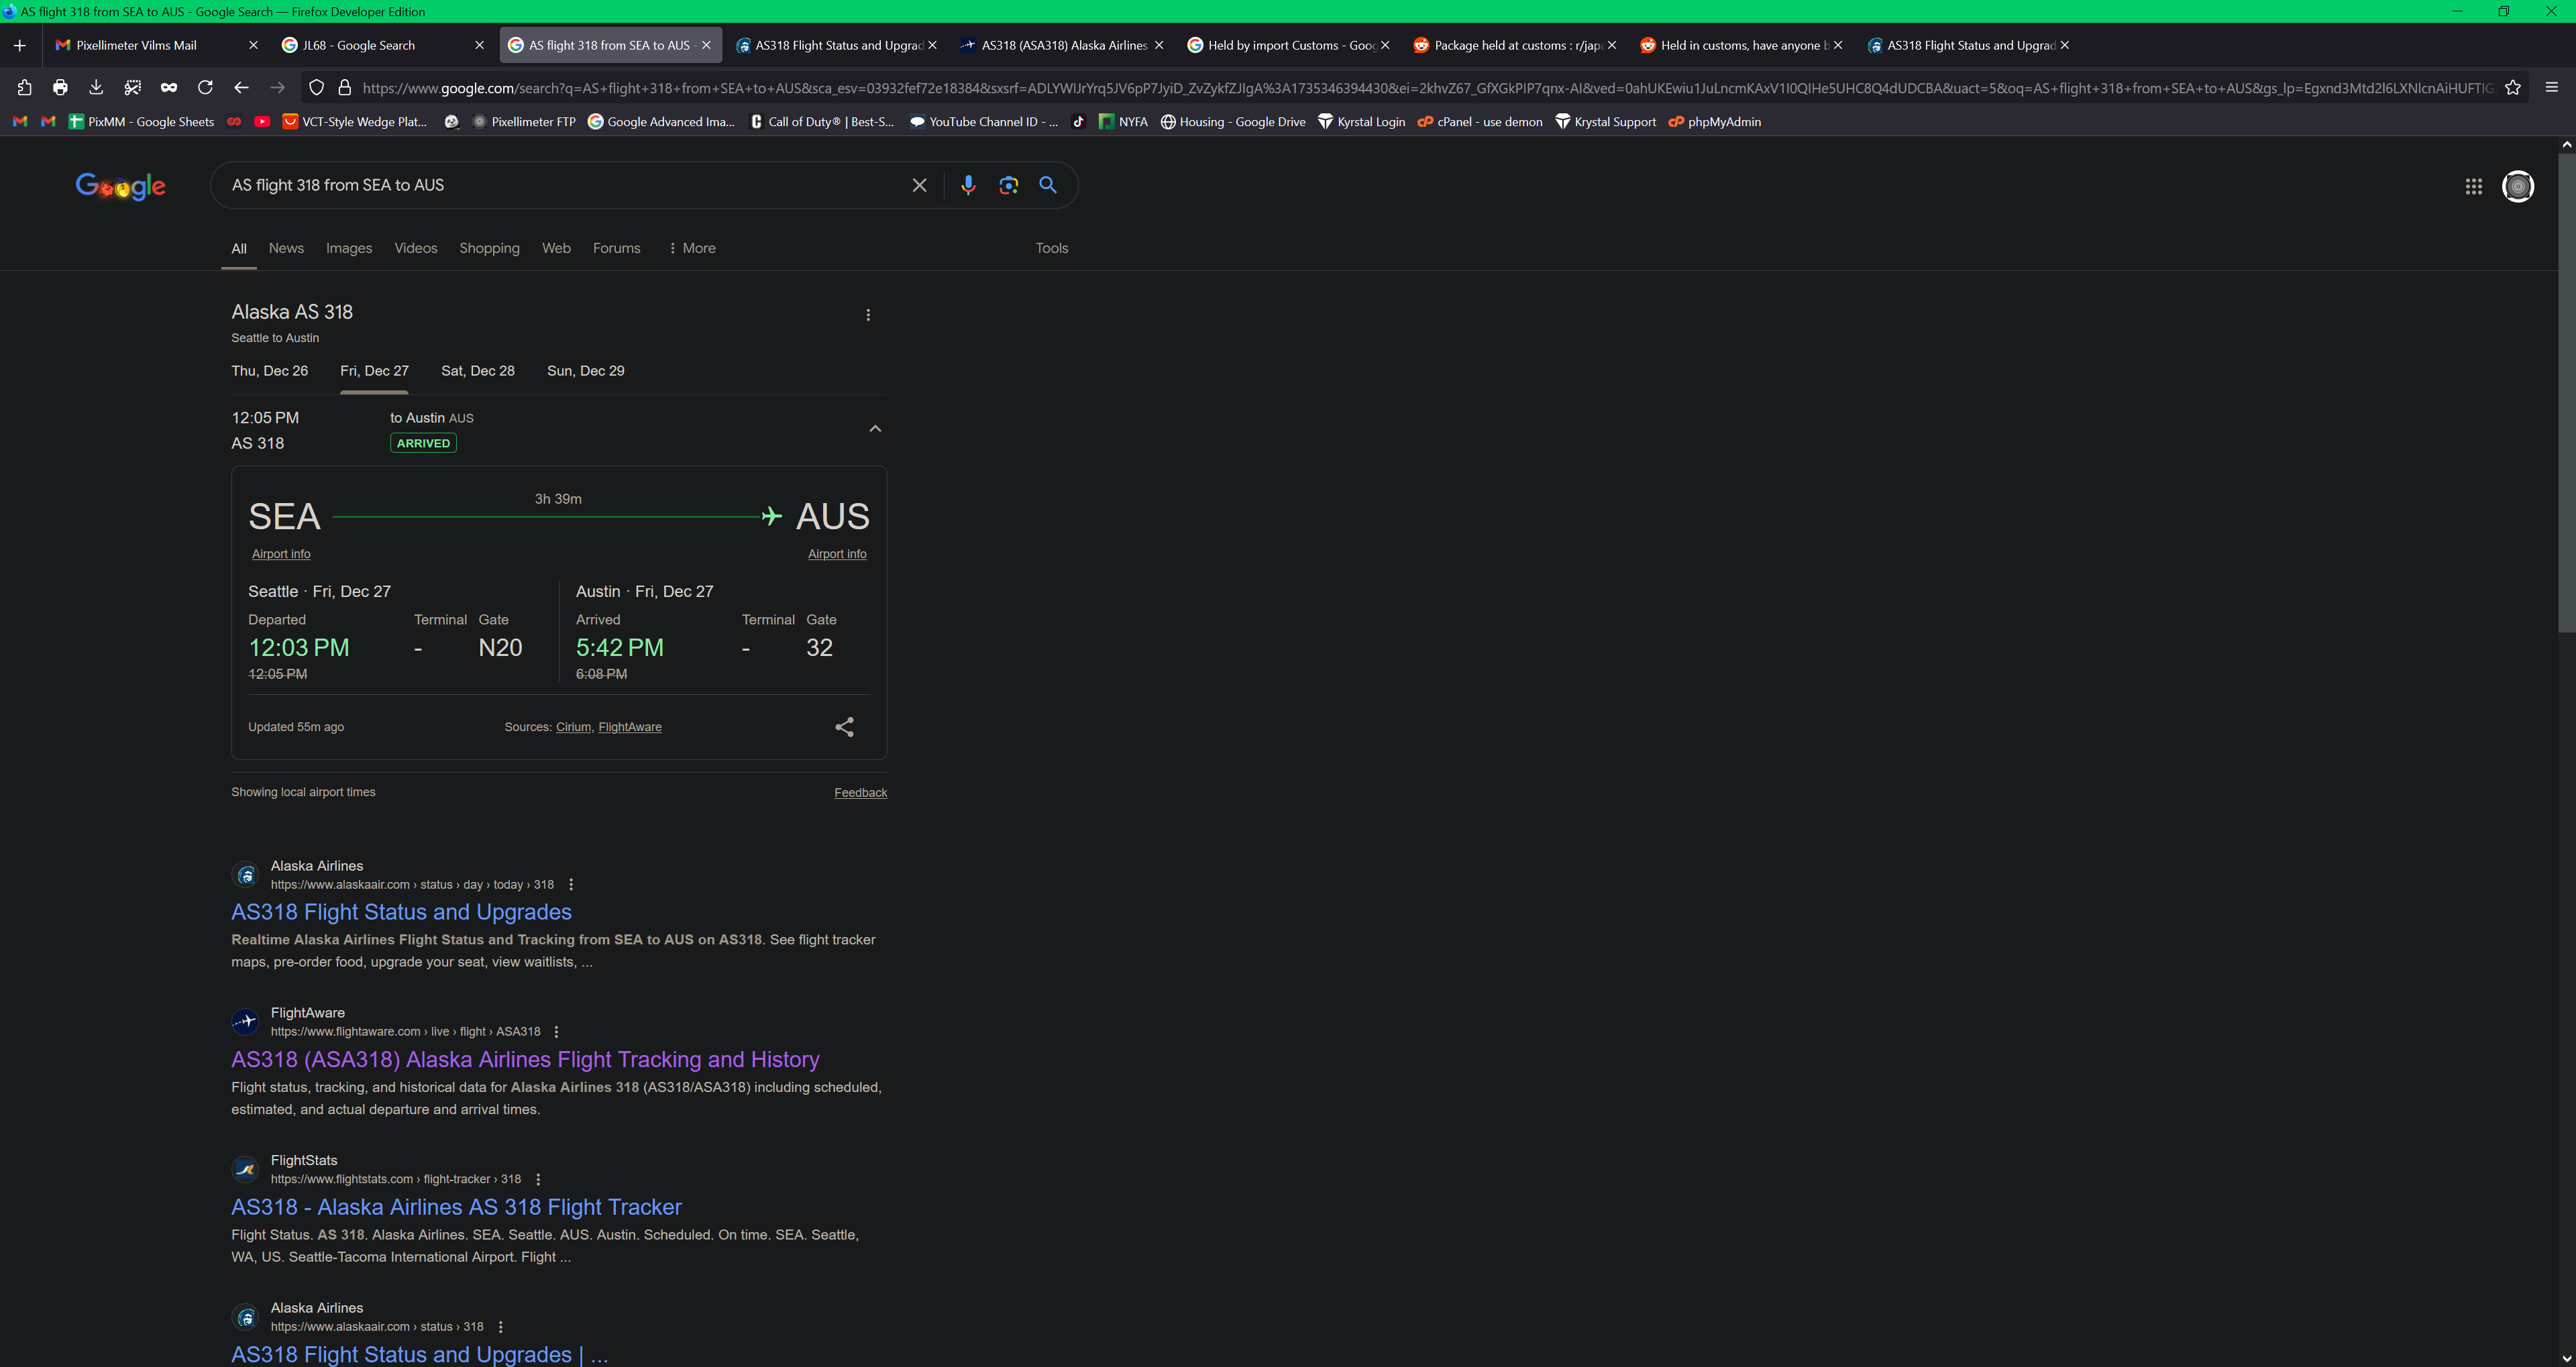This screenshot has height=1367, width=2576.
Task: Open the Google account avatar
Action: (2517, 186)
